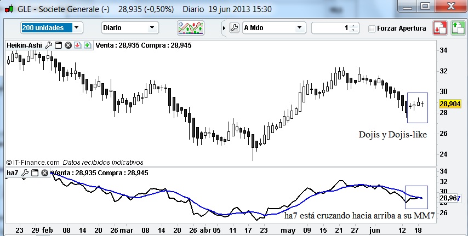Collapse the order toolbar with the triangle arrow
Viewport: 468px width, 236px height.
pyautogui.click(x=224, y=28)
